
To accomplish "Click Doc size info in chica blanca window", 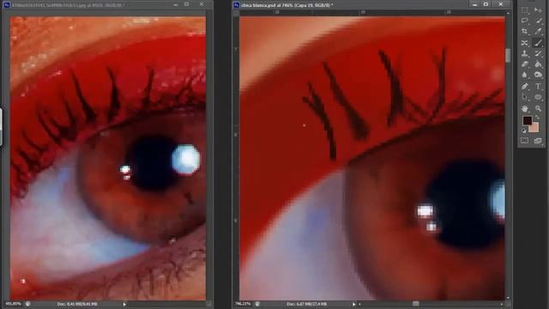I will coord(306,304).
